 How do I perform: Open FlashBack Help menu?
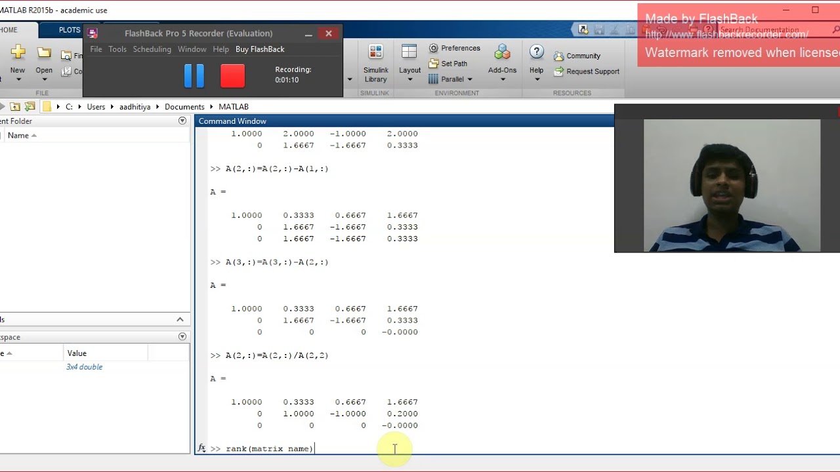(221, 49)
